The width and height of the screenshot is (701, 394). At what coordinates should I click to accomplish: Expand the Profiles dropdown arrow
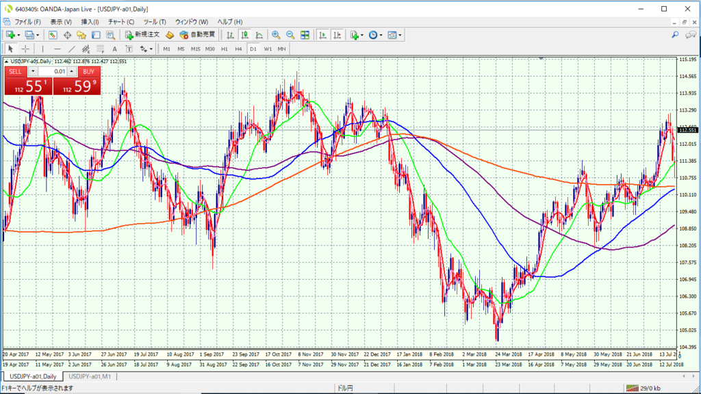pyautogui.click(x=38, y=35)
